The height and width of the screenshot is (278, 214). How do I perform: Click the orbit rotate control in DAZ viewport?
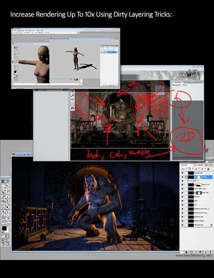coord(73,100)
